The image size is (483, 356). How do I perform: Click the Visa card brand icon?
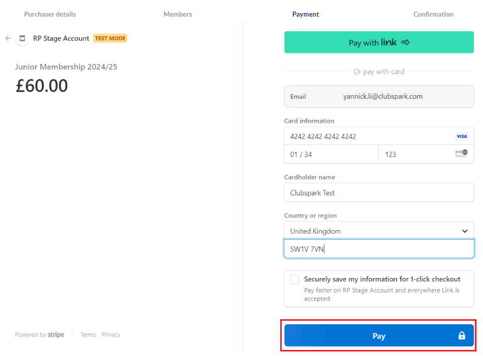pyautogui.click(x=461, y=136)
